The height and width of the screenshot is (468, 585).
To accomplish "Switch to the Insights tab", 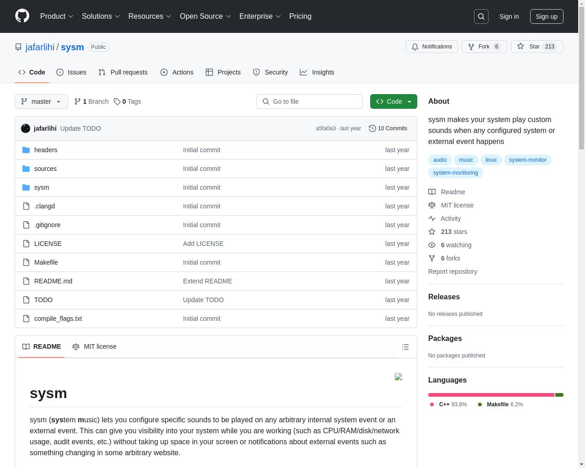I will click(x=317, y=72).
